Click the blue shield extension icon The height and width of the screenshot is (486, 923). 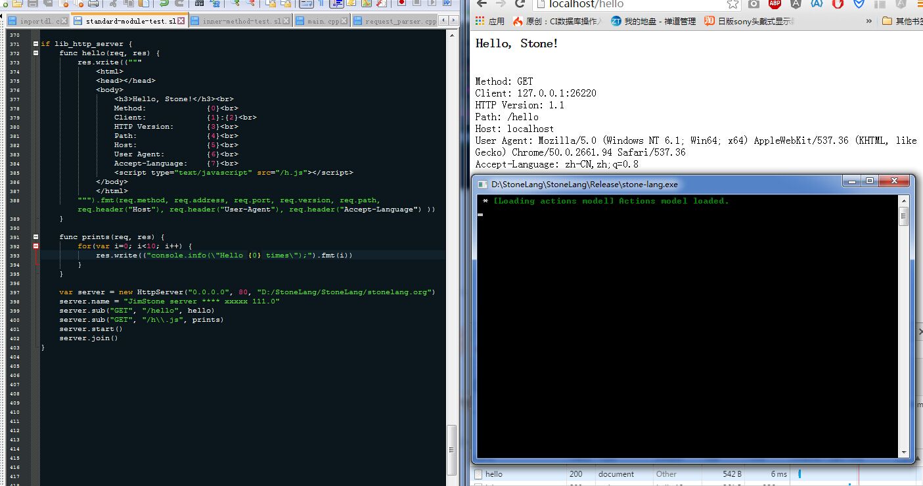[859, 3]
